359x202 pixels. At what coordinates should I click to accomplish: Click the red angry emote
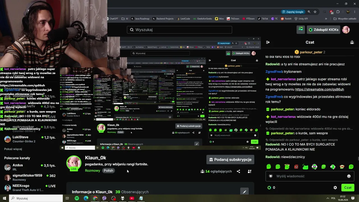296,167
